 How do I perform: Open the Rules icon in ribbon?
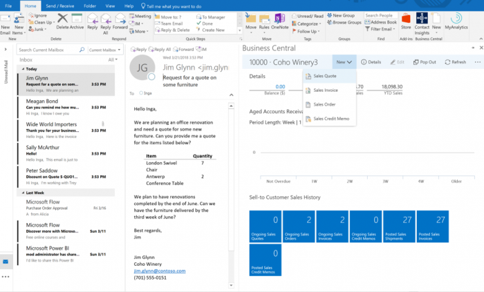[x=264, y=19]
